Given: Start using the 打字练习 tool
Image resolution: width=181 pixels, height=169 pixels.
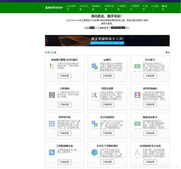Looking at the screenshot, I should 150,76.
